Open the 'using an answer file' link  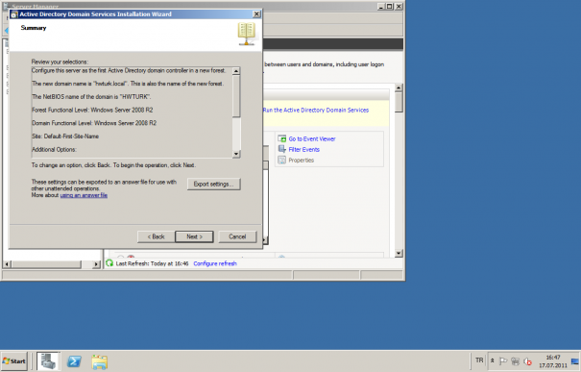coord(84,195)
